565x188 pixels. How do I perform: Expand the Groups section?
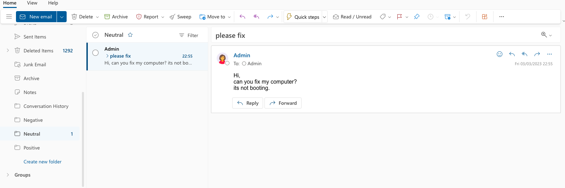point(8,175)
